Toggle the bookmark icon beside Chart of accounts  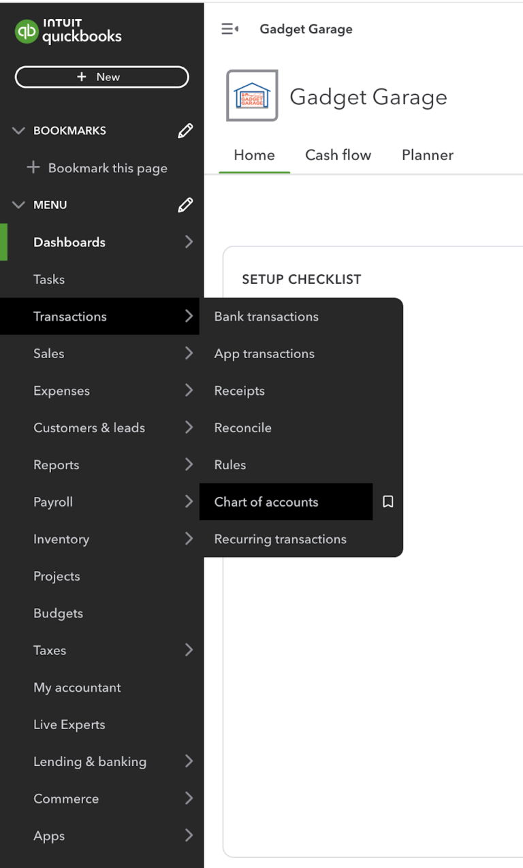click(x=388, y=501)
